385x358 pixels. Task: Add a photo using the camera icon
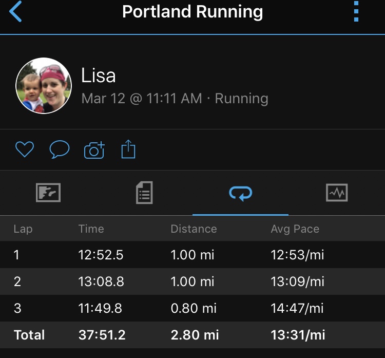(x=94, y=150)
